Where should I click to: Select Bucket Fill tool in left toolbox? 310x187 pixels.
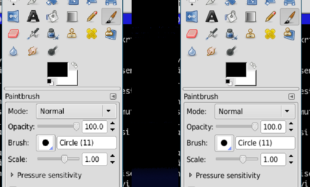(x=53, y=17)
